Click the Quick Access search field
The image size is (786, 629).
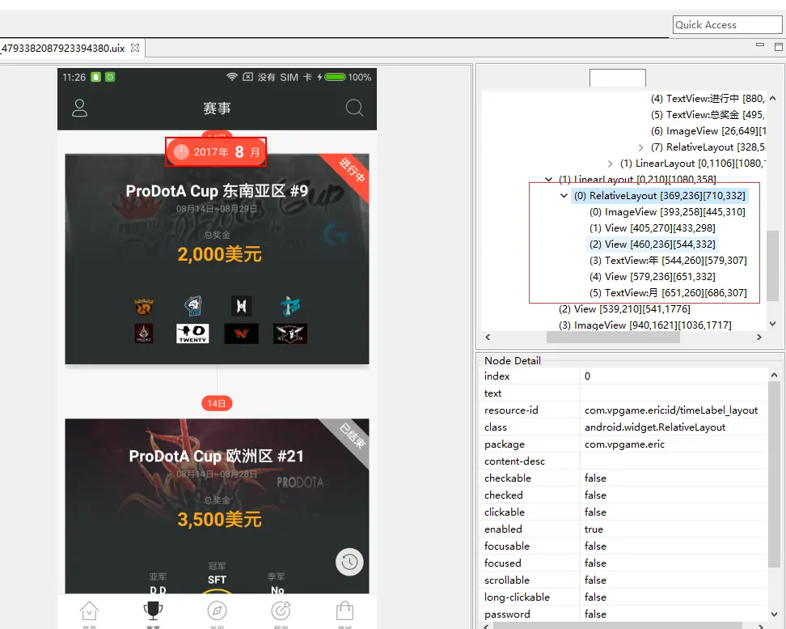[x=727, y=24]
